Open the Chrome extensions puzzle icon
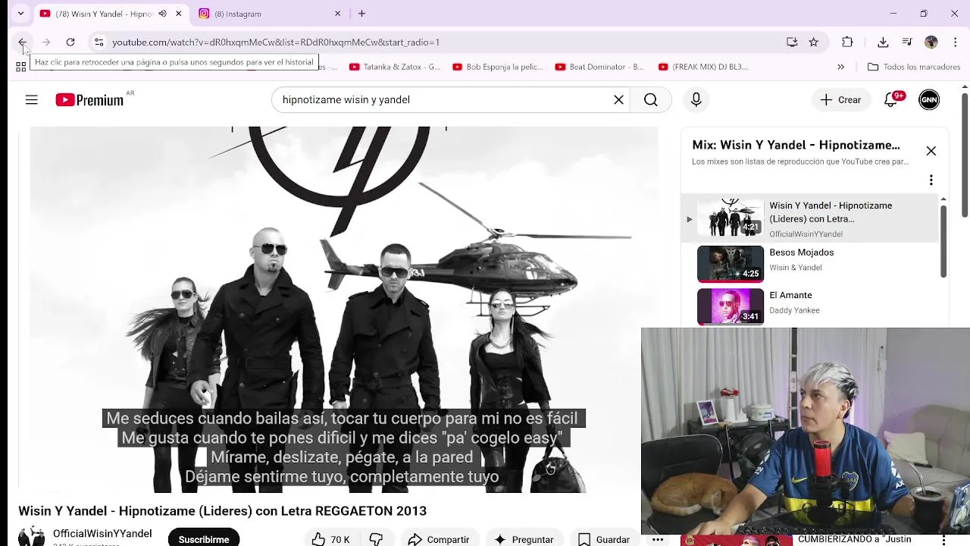970x546 pixels. 847,42
